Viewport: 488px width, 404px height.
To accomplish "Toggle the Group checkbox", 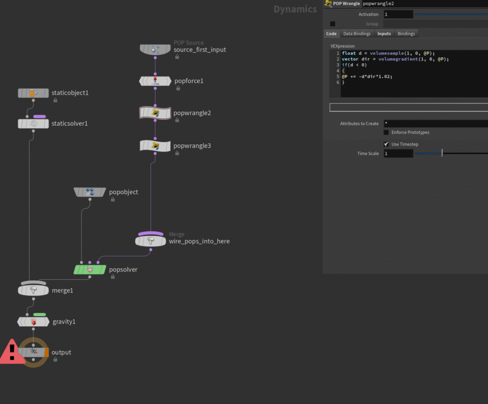I will click(x=333, y=24).
